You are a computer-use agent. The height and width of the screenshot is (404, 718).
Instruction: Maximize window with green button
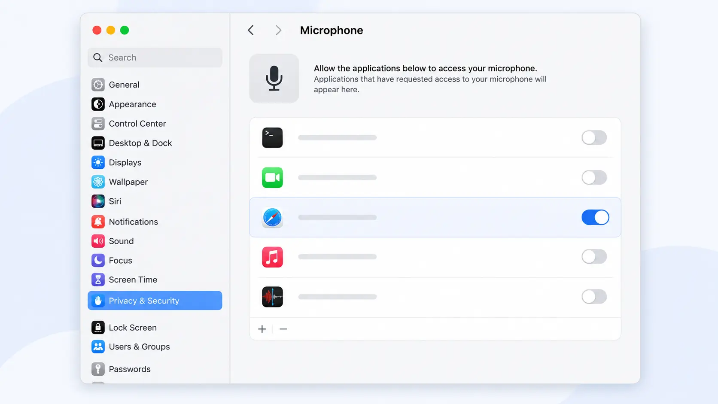125,30
